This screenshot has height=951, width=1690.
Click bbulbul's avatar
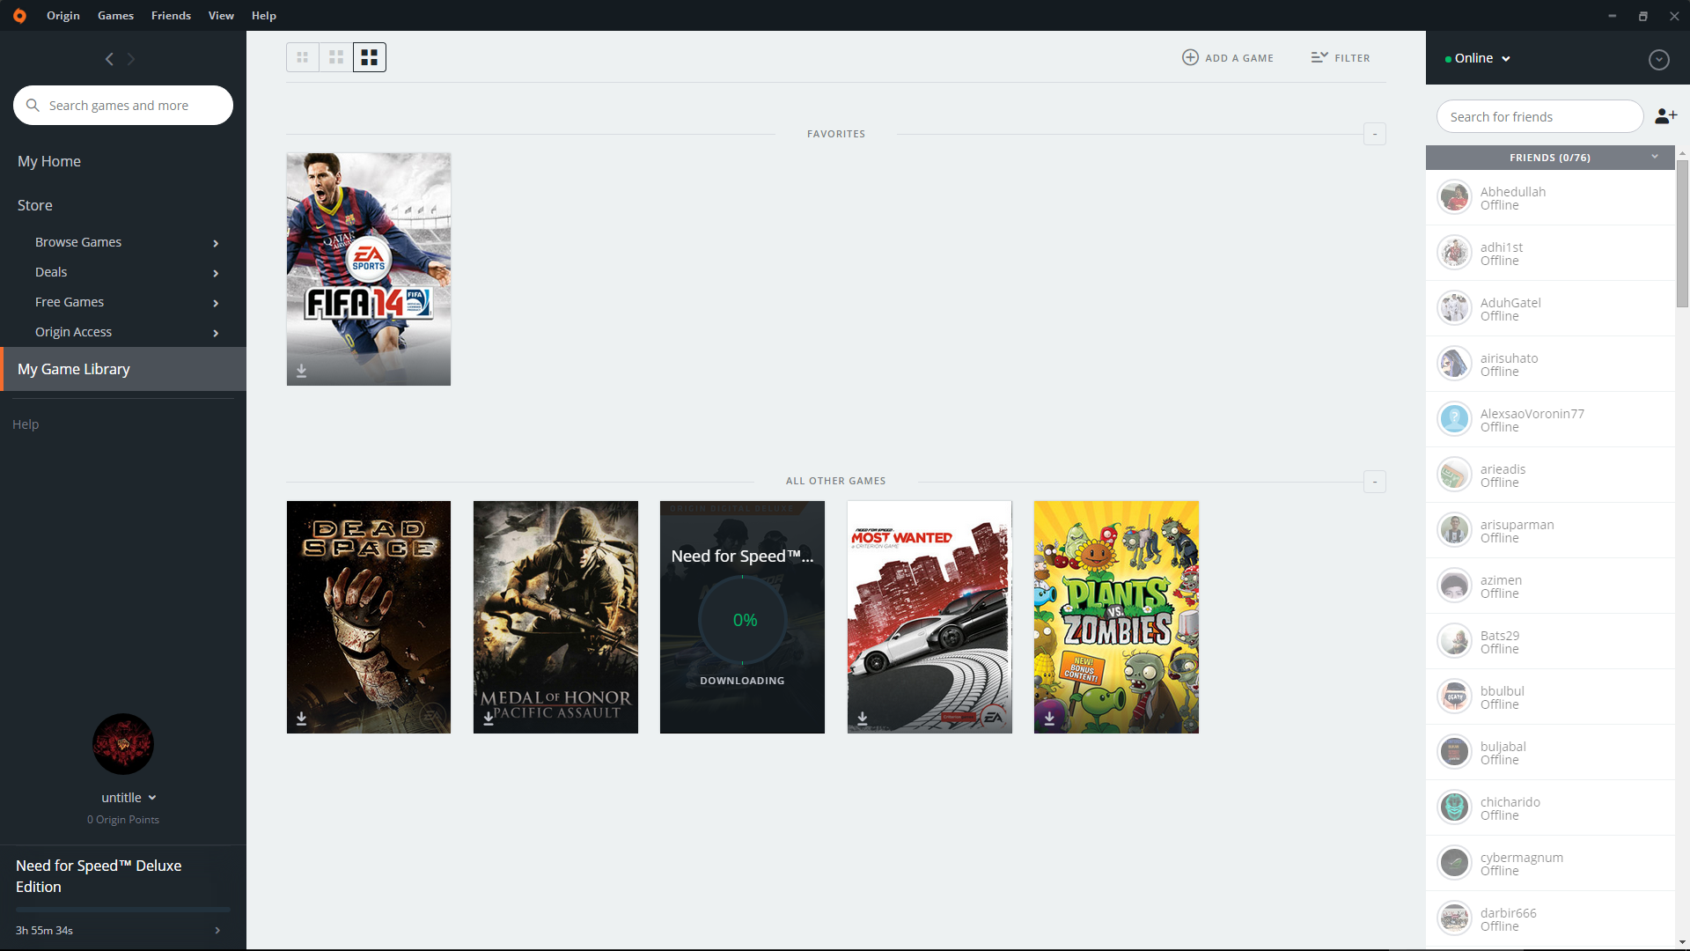(x=1454, y=697)
